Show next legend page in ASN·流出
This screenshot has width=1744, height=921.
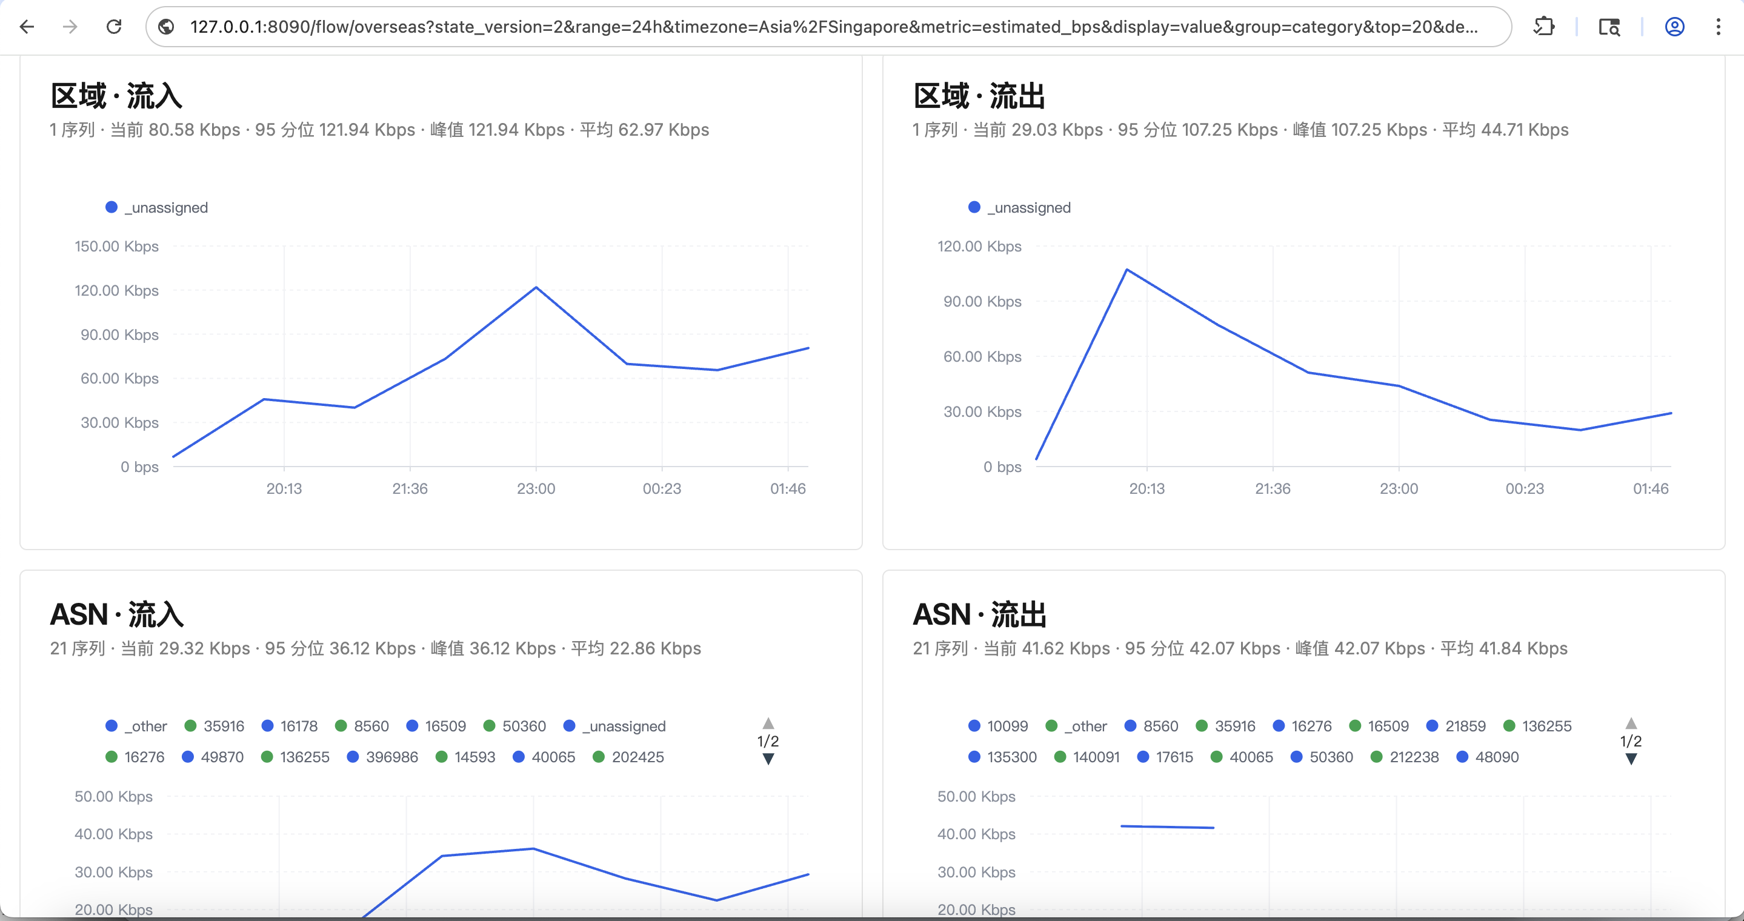[1631, 759]
